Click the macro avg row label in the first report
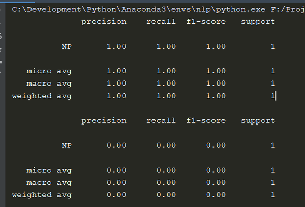Image resolution: width=305 pixels, height=207 pixels. (49, 83)
